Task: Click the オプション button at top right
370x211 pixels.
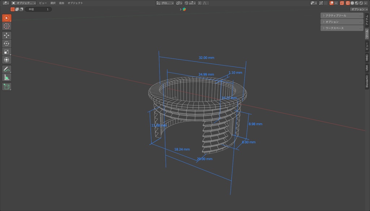Action: [359, 9]
